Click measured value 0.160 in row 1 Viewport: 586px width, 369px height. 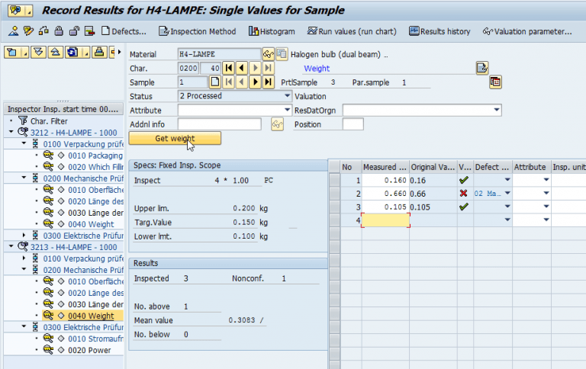click(385, 181)
